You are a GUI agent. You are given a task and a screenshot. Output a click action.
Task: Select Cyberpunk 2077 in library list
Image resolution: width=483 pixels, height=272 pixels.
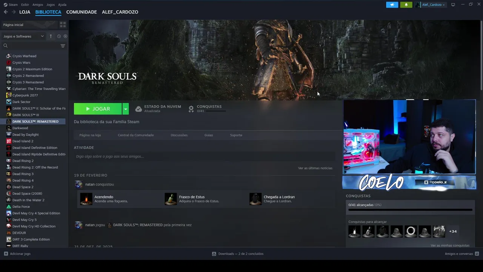(x=25, y=95)
